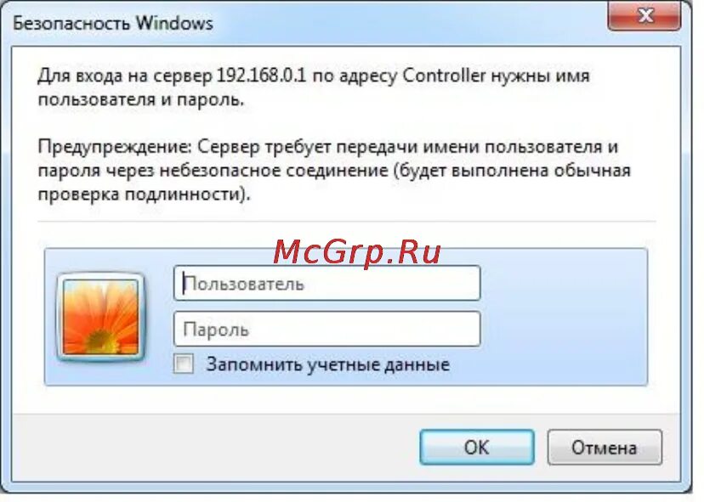
Task: Close the Безопасность Windows dialog
Action: 644,16
